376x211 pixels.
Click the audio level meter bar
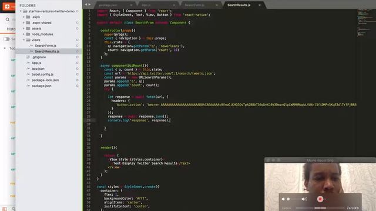coord(320,208)
